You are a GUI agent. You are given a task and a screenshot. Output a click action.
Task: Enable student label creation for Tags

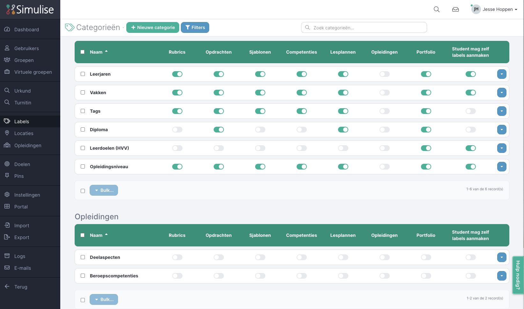click(471, 111)
